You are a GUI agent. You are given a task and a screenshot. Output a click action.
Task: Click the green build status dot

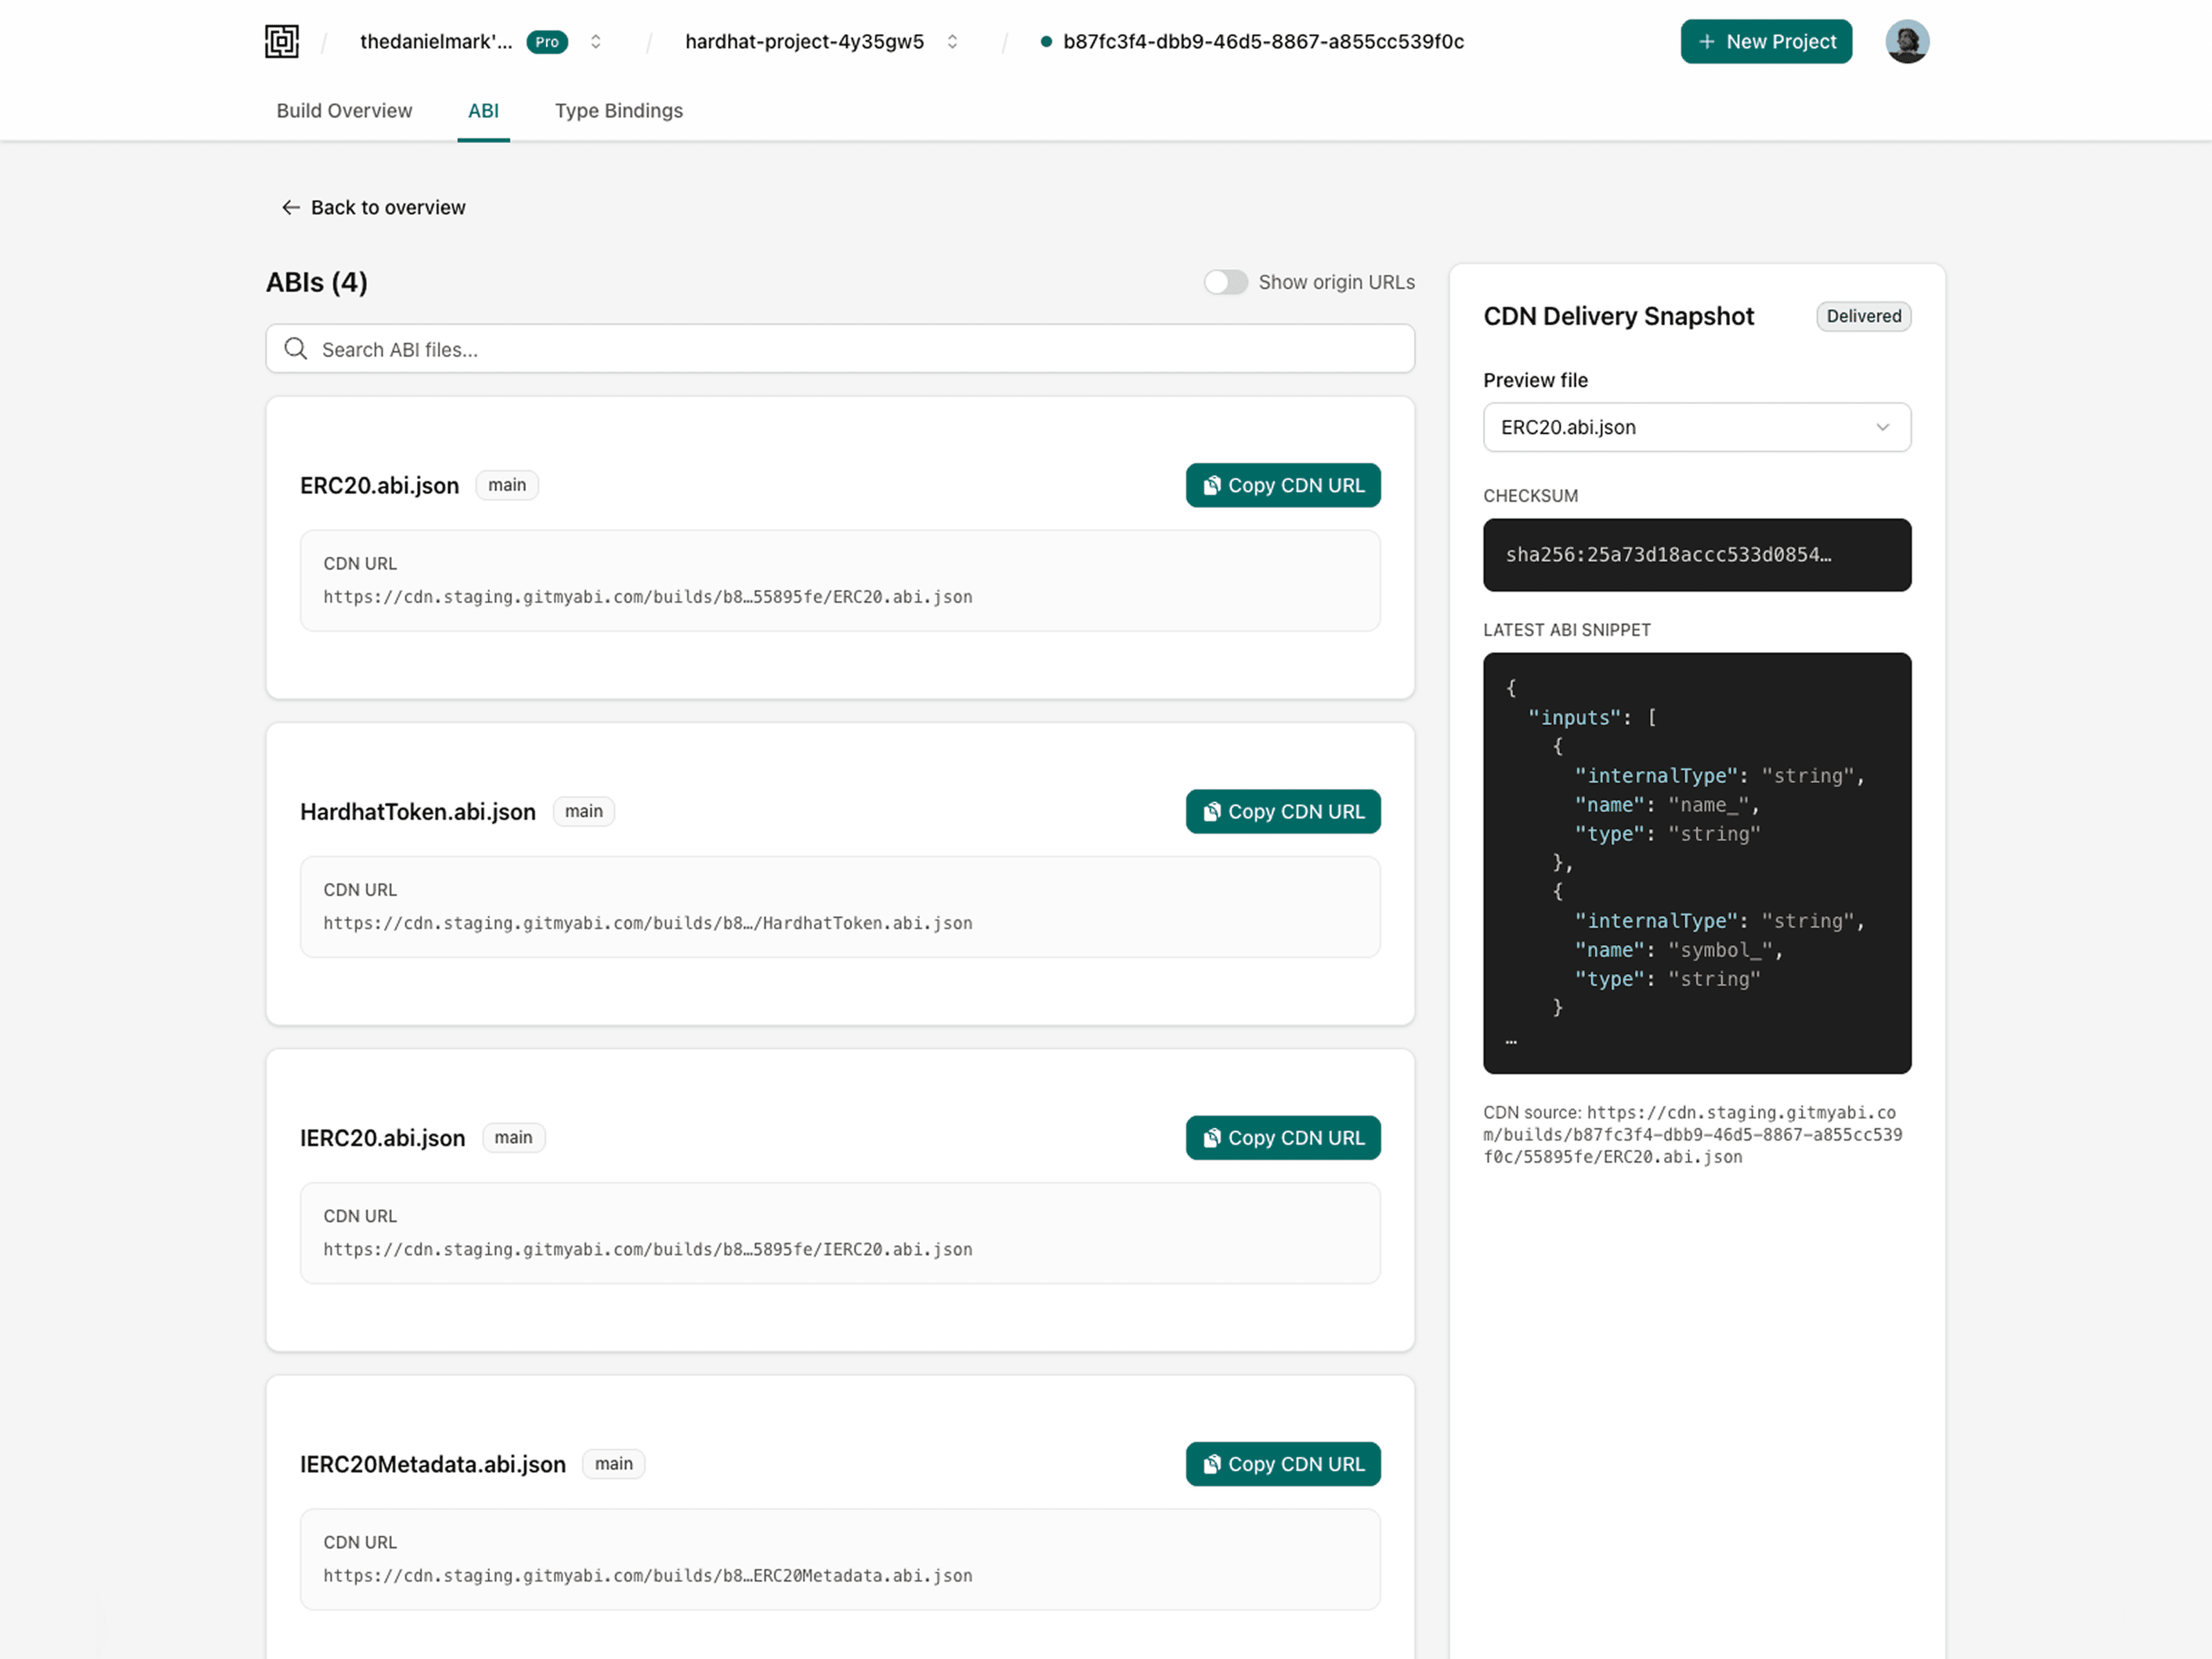(x=1046, y=41)
